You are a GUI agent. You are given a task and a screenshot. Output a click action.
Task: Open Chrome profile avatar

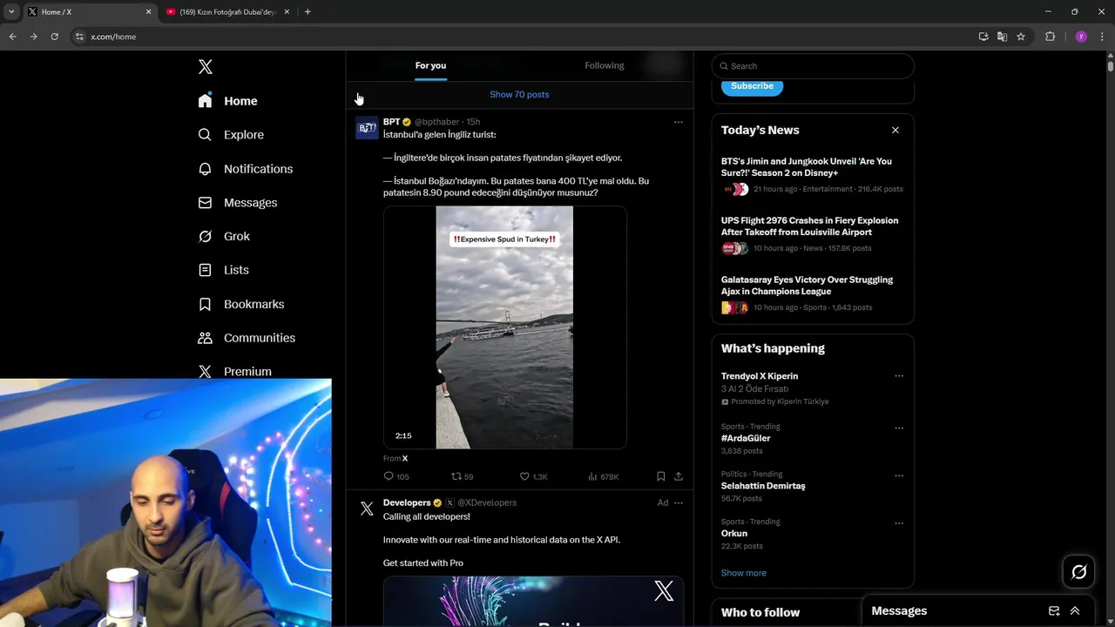coord(1081,37)
